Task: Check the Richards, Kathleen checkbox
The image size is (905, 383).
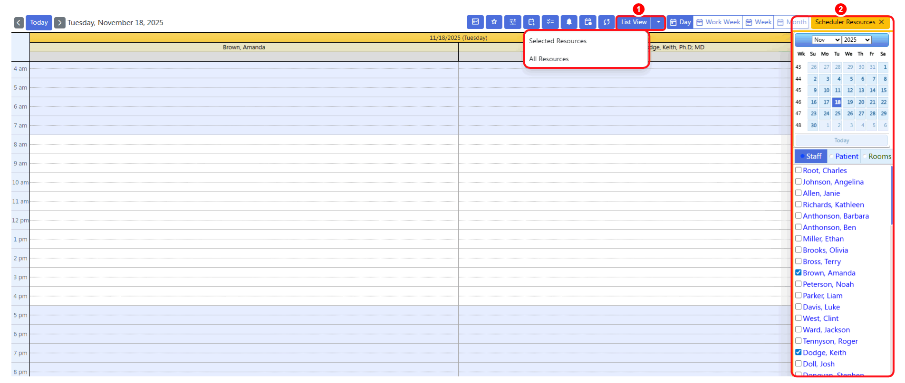Action: (799, 204)
